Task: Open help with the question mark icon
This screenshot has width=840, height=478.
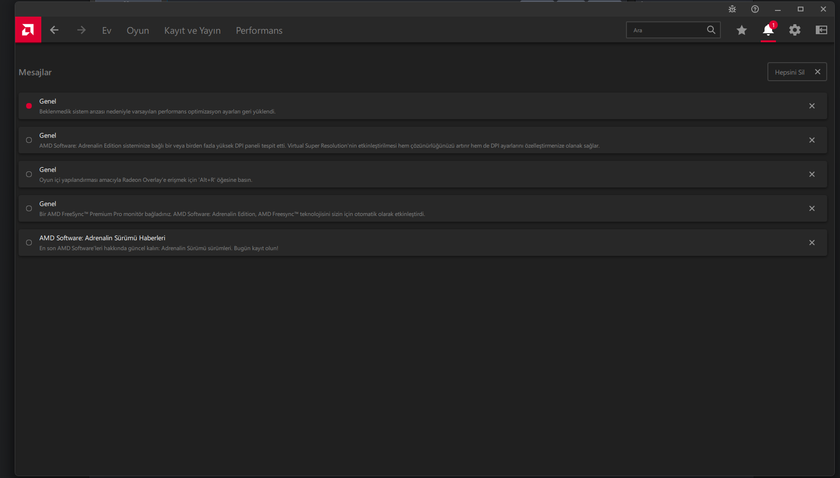Action: click(x=755, y=9)
